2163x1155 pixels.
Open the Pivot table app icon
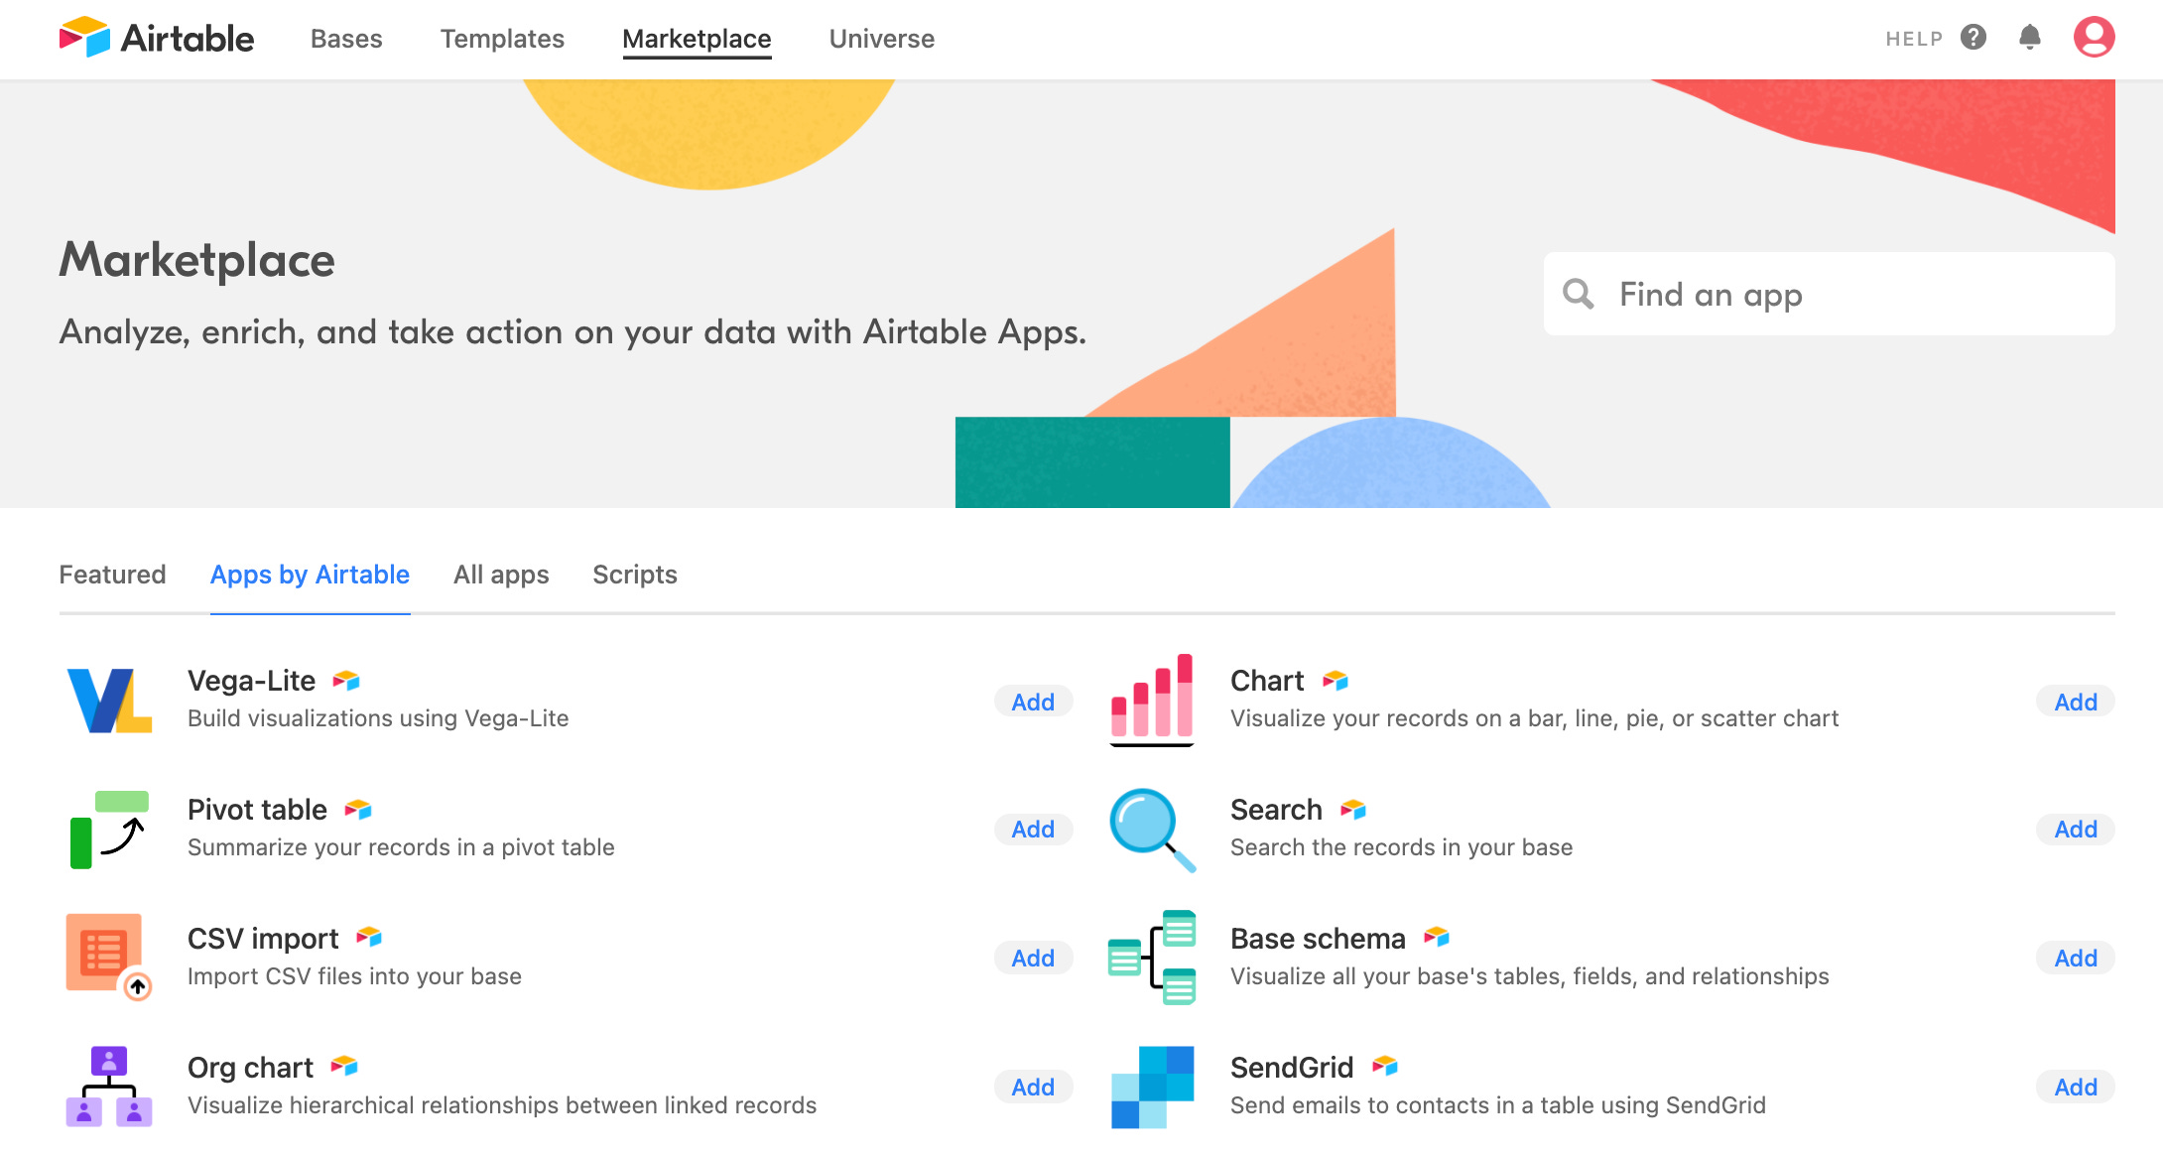[x=109, y=830]
